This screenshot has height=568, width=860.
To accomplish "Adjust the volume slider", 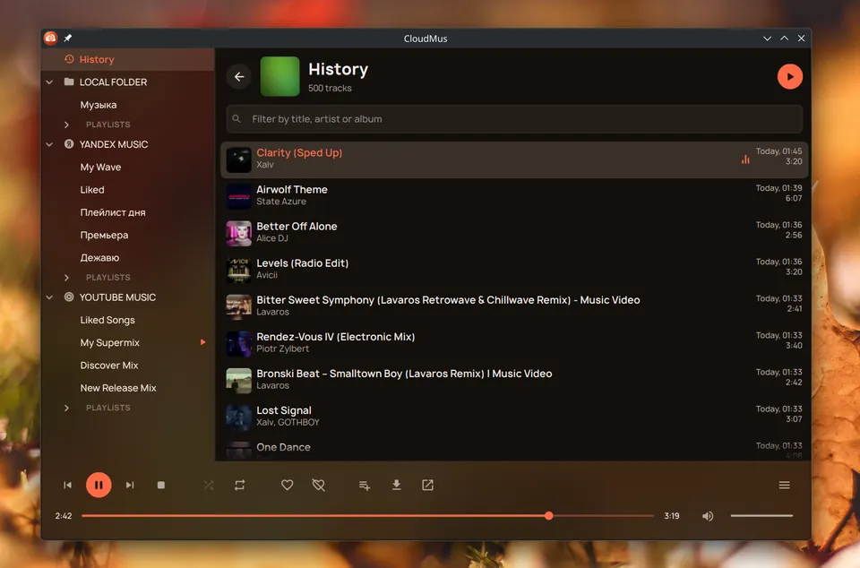I will coord(761,516).
